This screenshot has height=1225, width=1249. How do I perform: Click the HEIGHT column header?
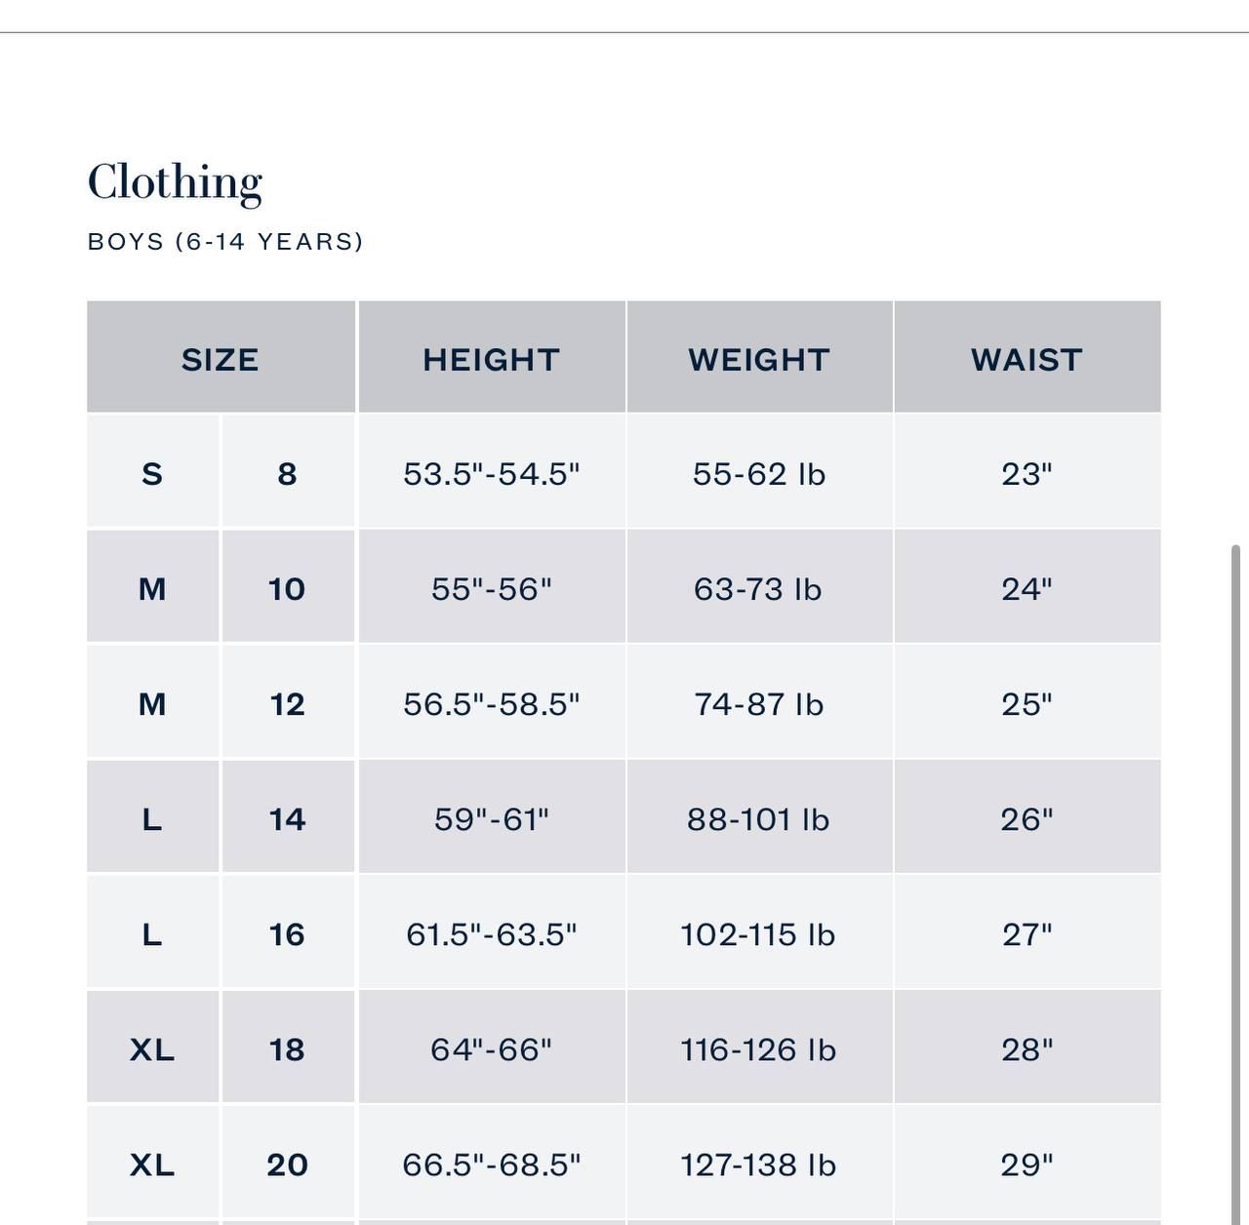(492, 359)
